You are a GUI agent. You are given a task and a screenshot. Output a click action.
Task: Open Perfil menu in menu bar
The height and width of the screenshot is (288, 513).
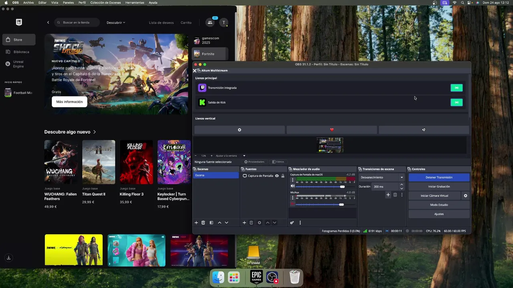click(82, 2)
